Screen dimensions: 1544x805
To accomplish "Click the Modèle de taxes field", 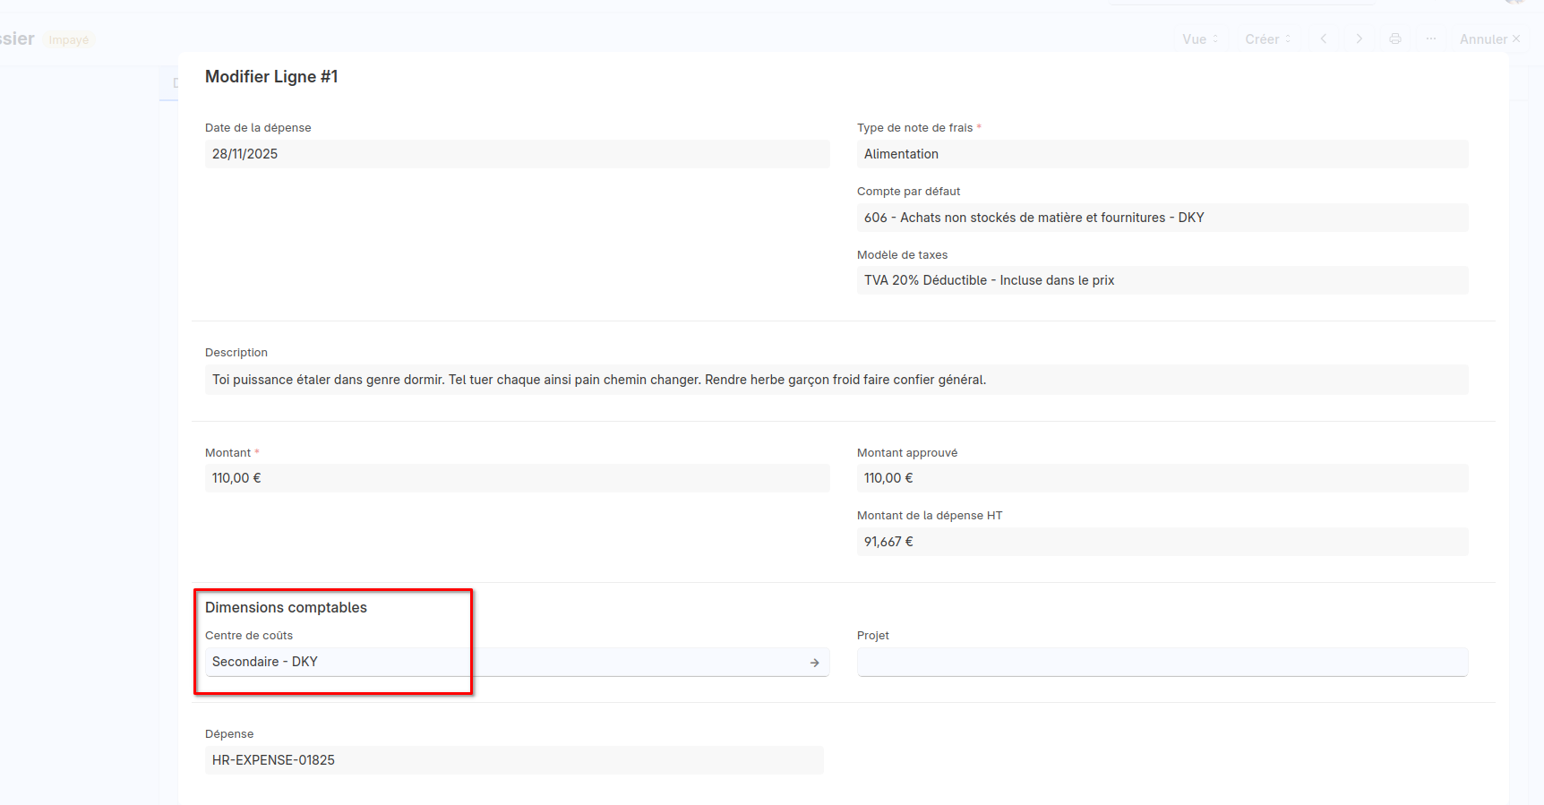I will 1162,280.
